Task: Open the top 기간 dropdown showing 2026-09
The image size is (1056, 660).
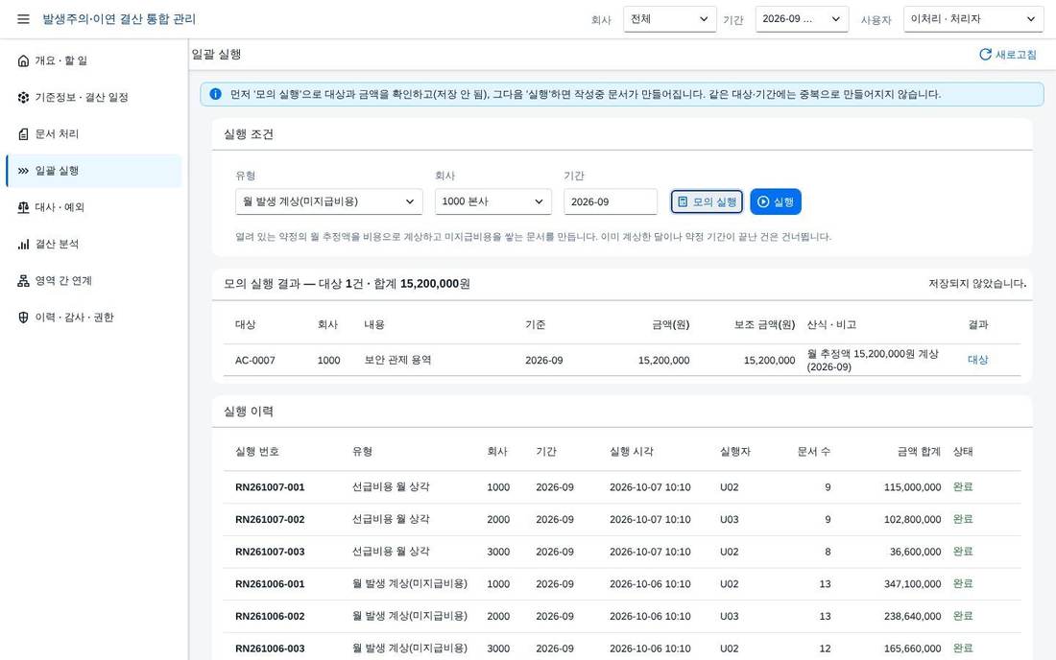Action: click(x=803, y=19)
